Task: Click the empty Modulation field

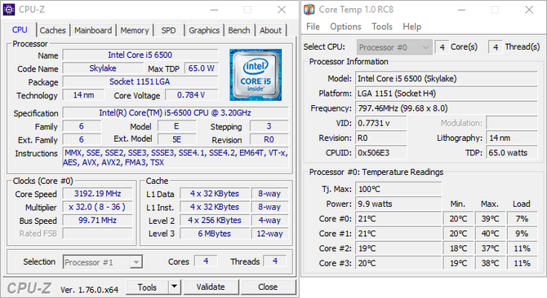Action: pos(512,123)
